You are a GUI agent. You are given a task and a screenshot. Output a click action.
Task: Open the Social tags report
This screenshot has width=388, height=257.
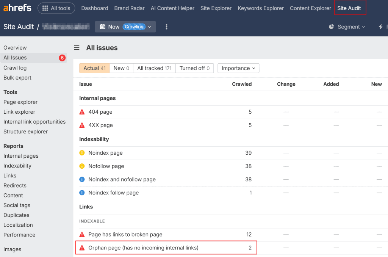[17, 205]
